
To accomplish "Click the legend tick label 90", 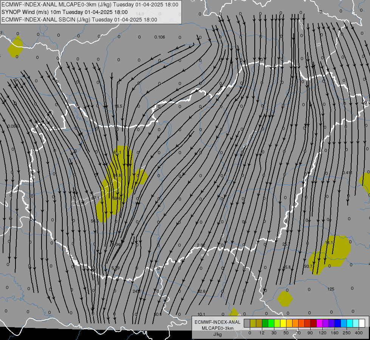I will 310,333.
